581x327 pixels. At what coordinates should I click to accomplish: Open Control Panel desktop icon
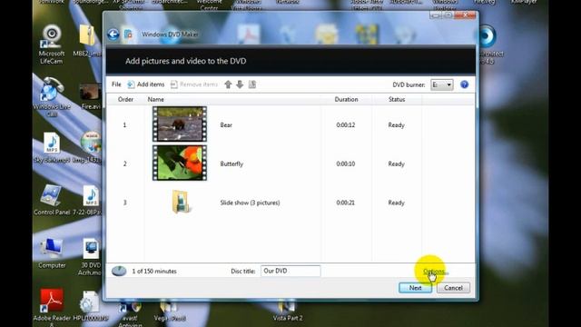52,200
